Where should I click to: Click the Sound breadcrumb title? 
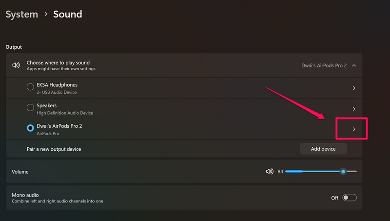[67, 14]
